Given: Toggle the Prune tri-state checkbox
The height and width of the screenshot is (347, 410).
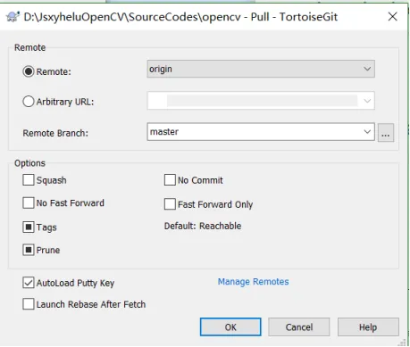Looking at the screenshot, I should click(x=29, y=250).
